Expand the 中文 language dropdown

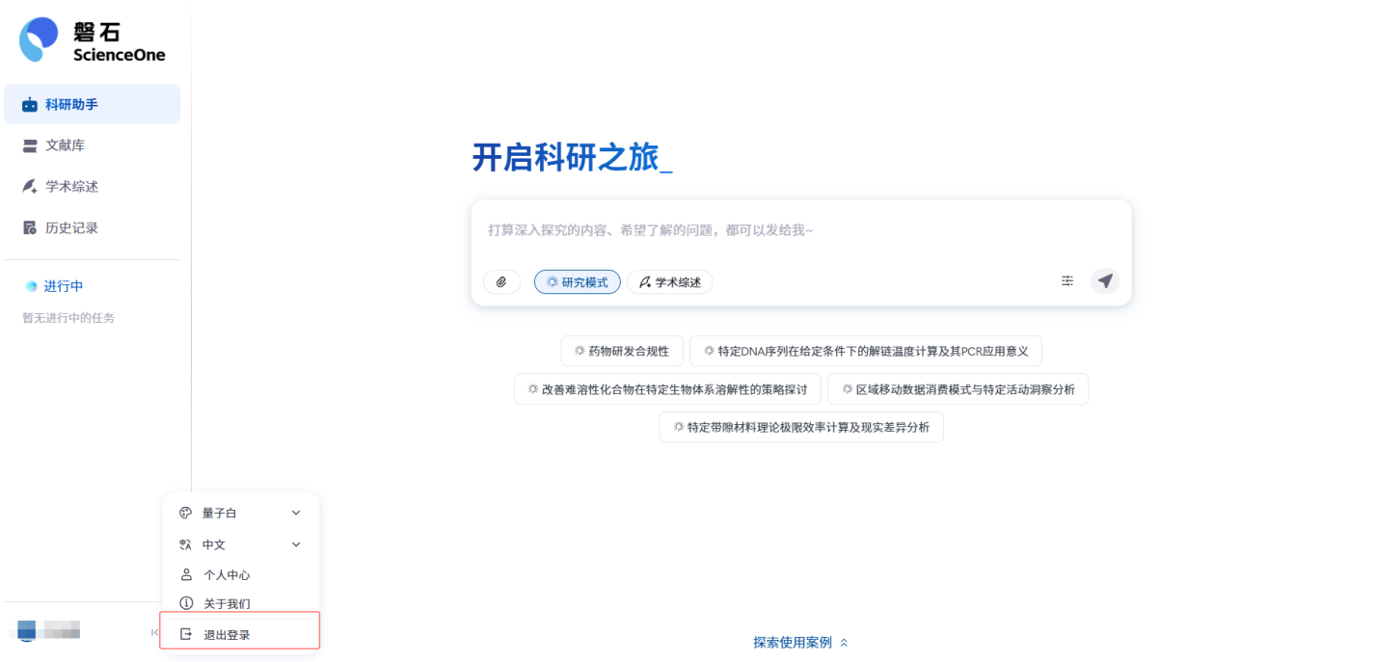point(296,543)
